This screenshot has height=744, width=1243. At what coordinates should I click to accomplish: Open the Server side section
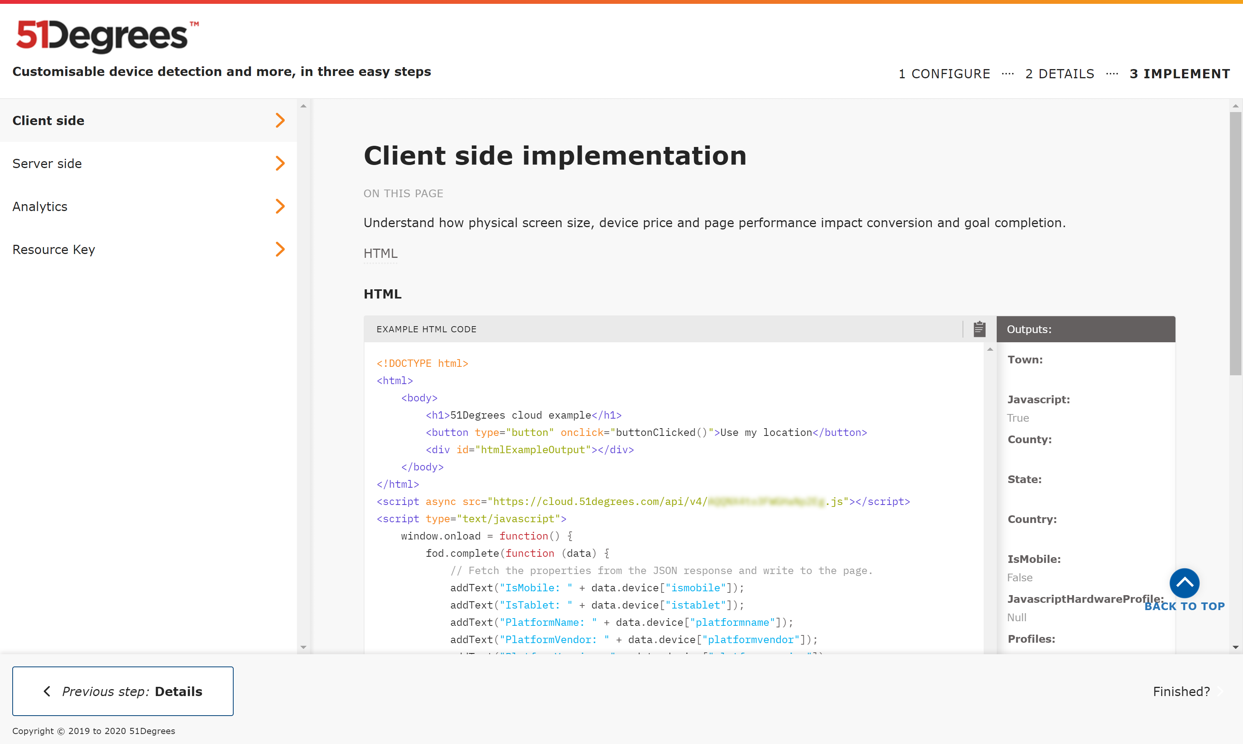(148, 163)
